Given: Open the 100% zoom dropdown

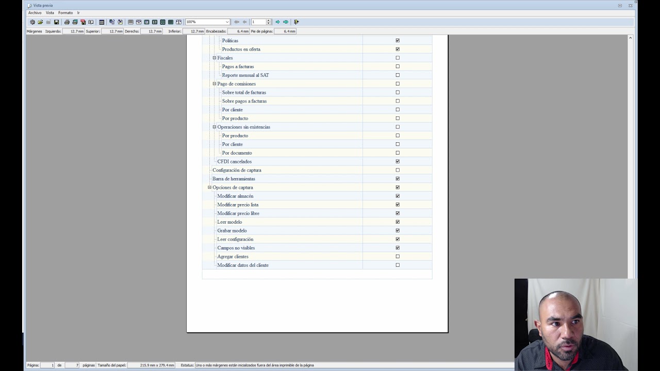Looking at the screenshot, I should [x=227, y=22].
